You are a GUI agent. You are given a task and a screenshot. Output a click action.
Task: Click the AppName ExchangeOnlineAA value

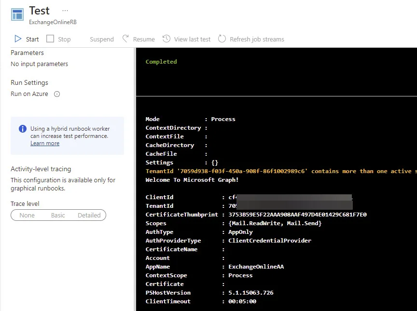256,267
